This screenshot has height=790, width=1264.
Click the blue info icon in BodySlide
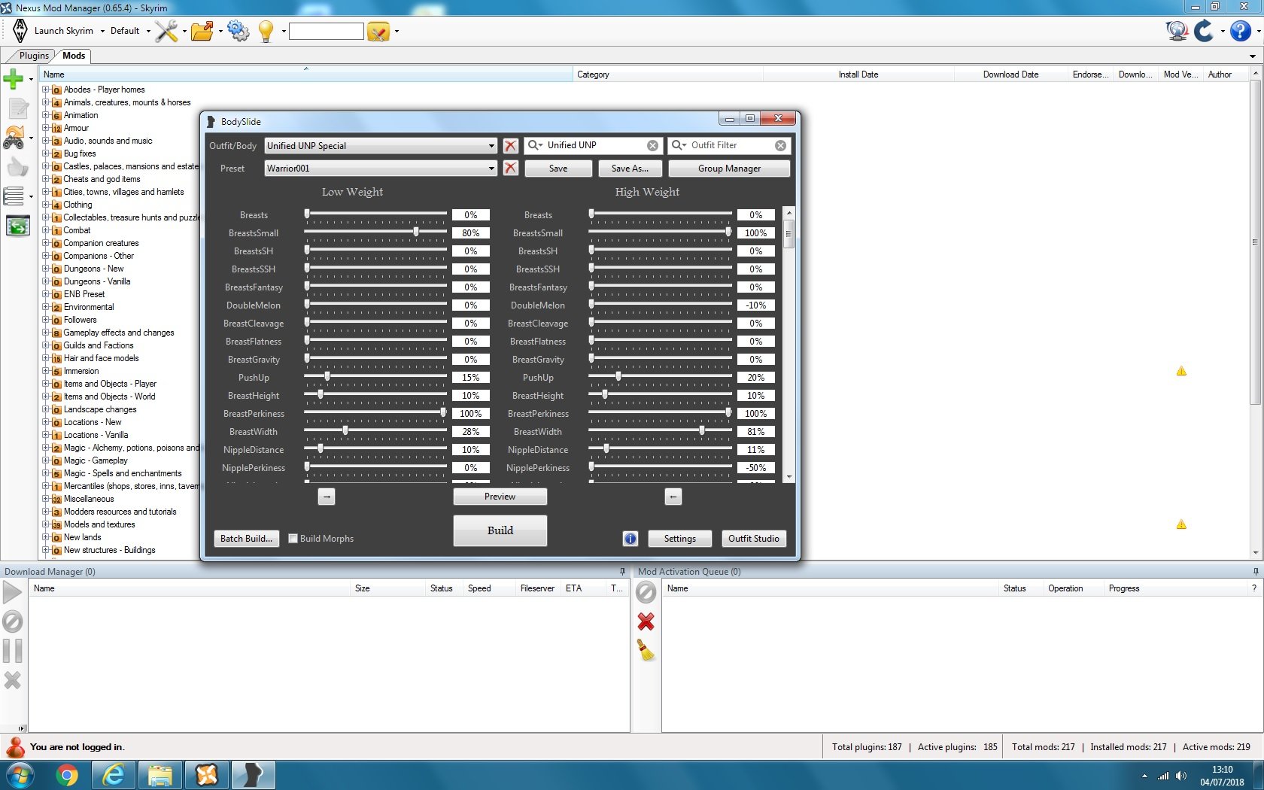(x=630, y=539)
